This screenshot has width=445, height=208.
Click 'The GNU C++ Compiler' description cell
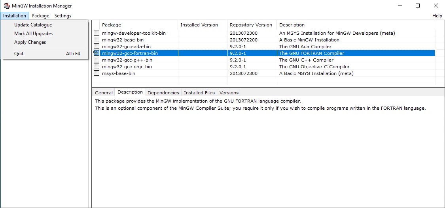pos(306,60)
